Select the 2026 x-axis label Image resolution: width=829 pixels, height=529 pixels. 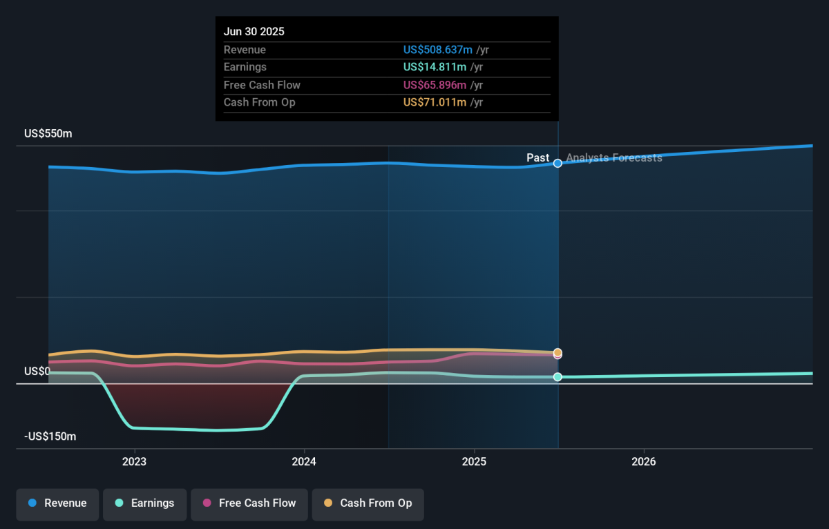[644, 461]
